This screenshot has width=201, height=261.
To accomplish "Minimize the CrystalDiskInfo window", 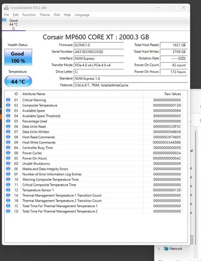I will coord(159,7).
